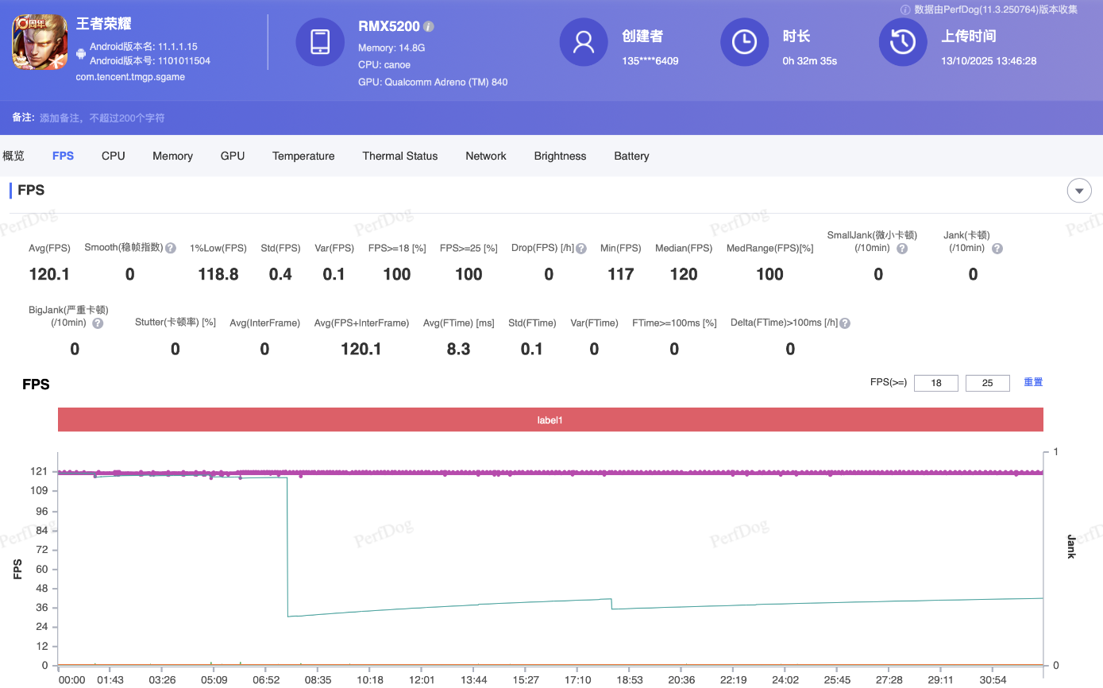Screen dimensions: 1103x688
Task: Open the Thermal Status tab
Action: 400,156
